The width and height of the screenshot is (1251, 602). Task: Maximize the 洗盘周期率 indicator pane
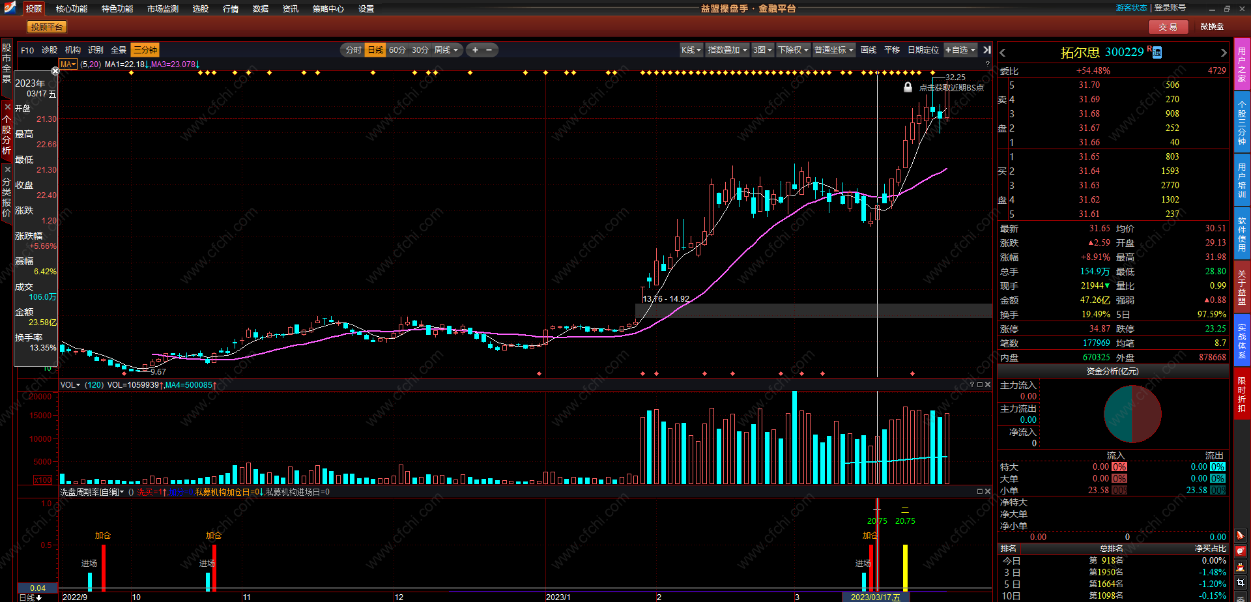tap(980, 491)
